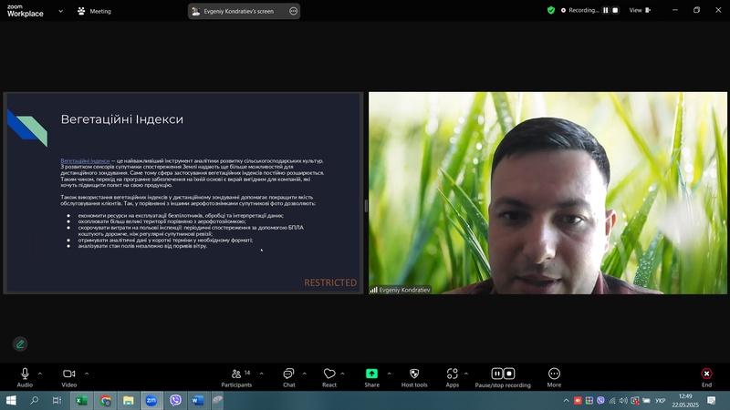Click the End meeting button
The height and width of the screenshot is (410, 730).
pyautogui.click(x=706, y=374)
